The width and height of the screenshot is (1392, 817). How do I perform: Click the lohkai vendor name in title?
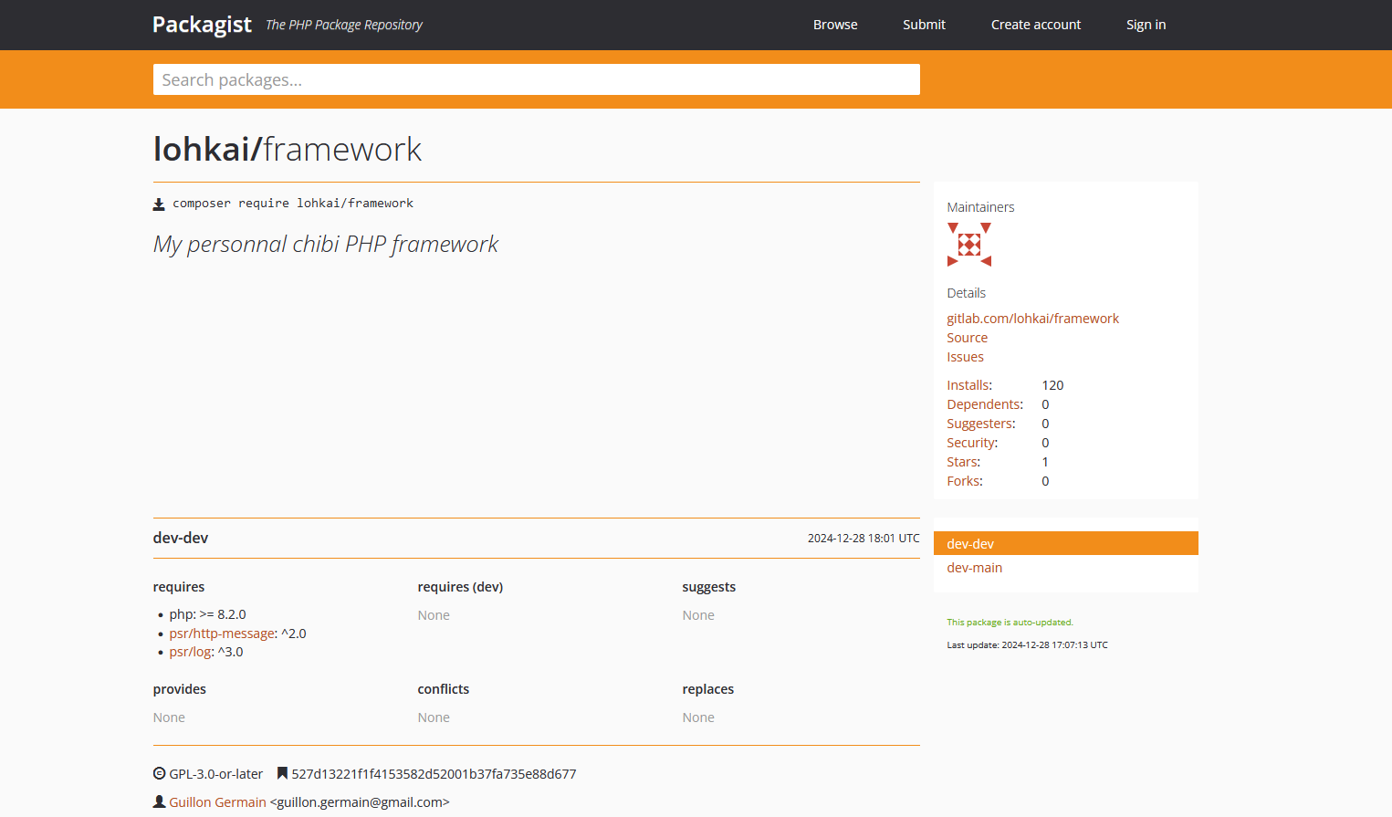pyautogui.click(x=202, y=149)
